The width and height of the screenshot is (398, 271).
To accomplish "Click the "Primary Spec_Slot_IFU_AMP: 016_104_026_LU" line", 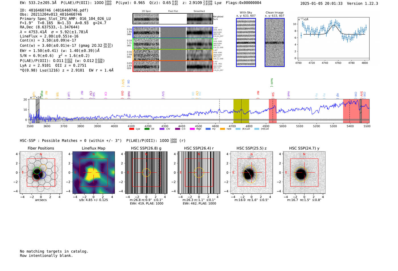I will tap(65, 19).
